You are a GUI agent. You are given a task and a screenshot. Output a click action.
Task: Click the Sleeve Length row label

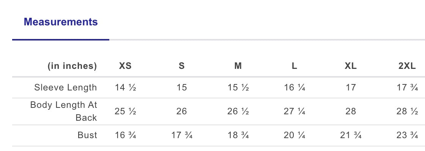click(66, 87)
